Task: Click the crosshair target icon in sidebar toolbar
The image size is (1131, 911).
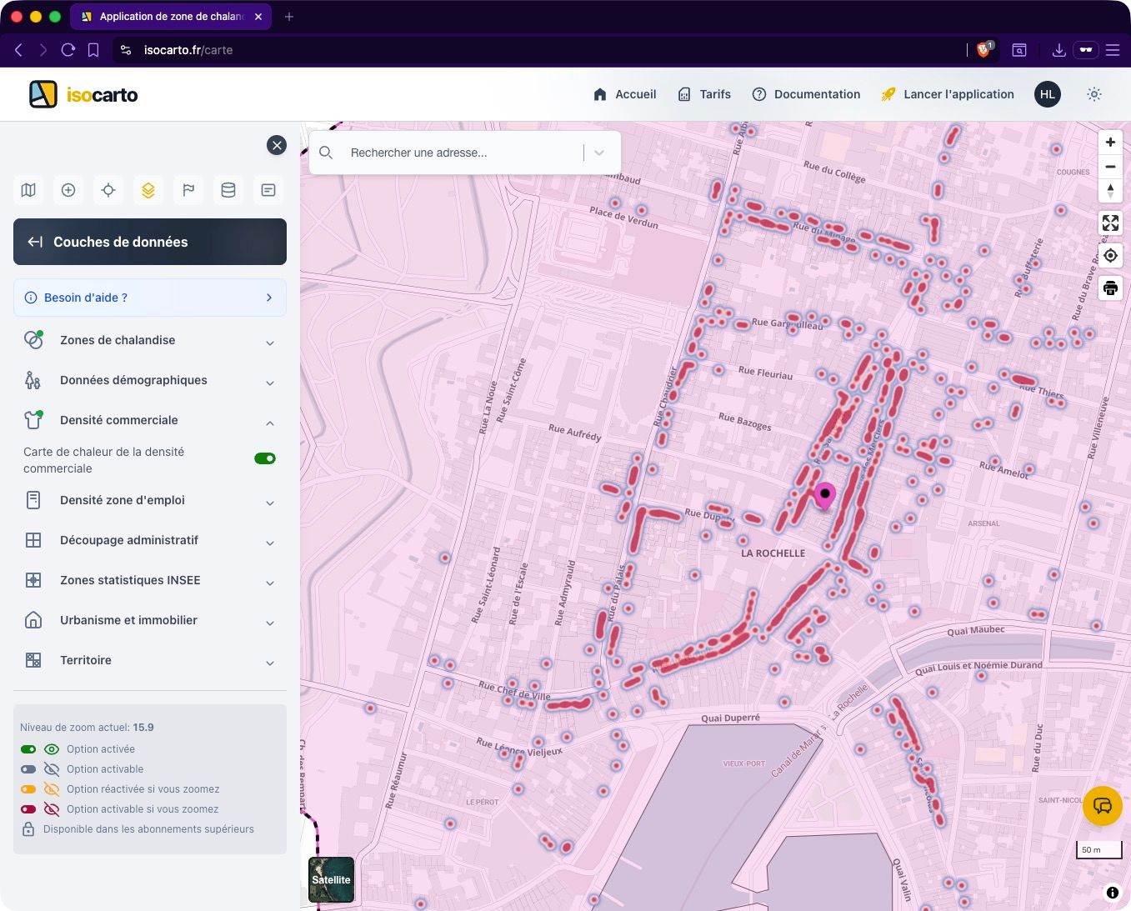Action: click(108, 190)
